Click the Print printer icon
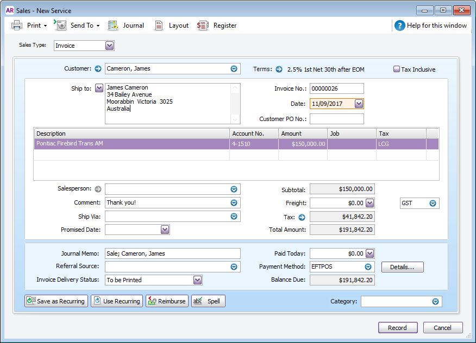Viewport: 476px width, 343px height. tap(17, 26)
